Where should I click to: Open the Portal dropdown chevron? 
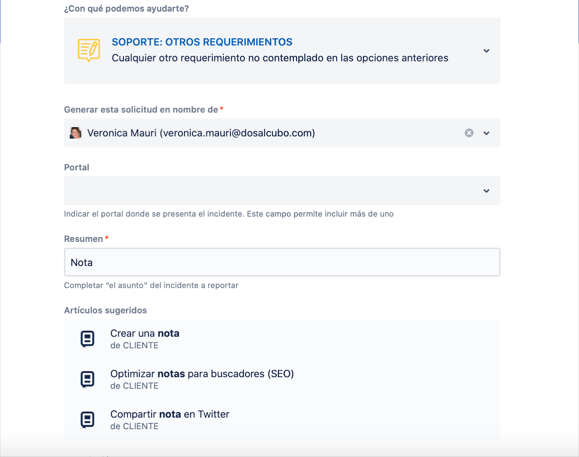tap(486, 191)
